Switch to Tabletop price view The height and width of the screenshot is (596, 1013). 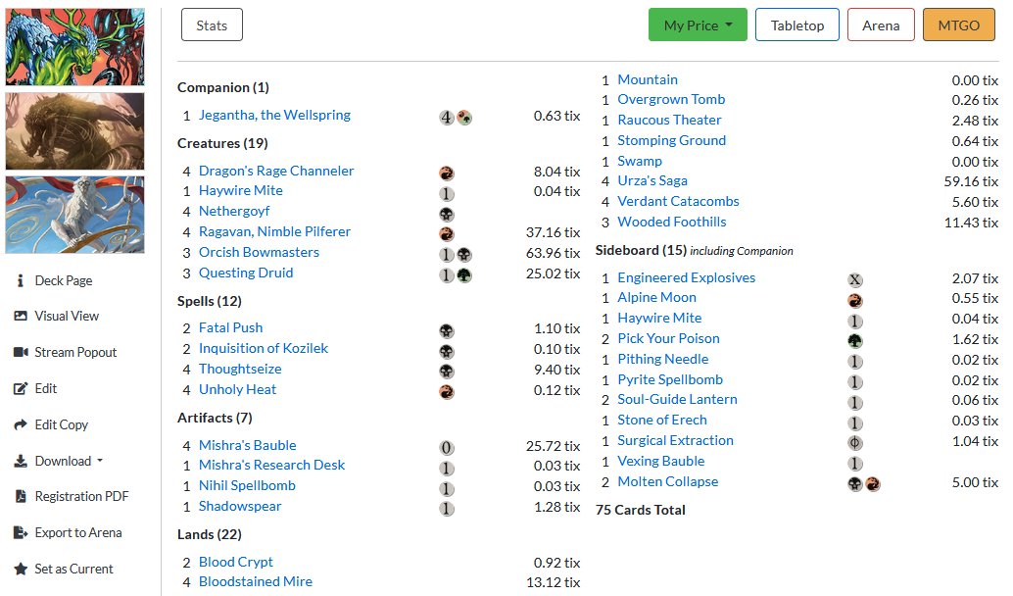797,25
